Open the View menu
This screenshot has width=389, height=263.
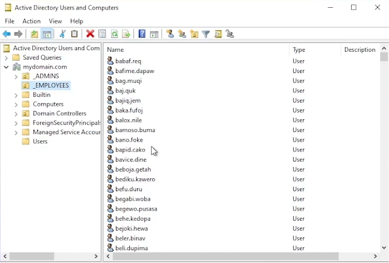[x=55, y=21]
